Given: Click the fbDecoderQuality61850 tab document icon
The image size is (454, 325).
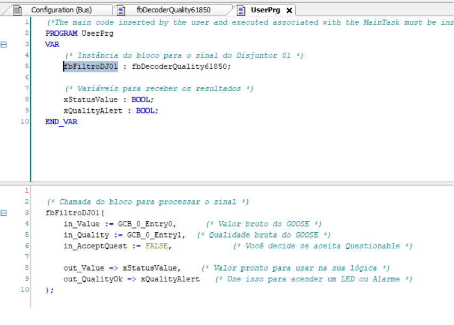Looking at the screenshot, I should pyautogui.click(x=121, y=10).
